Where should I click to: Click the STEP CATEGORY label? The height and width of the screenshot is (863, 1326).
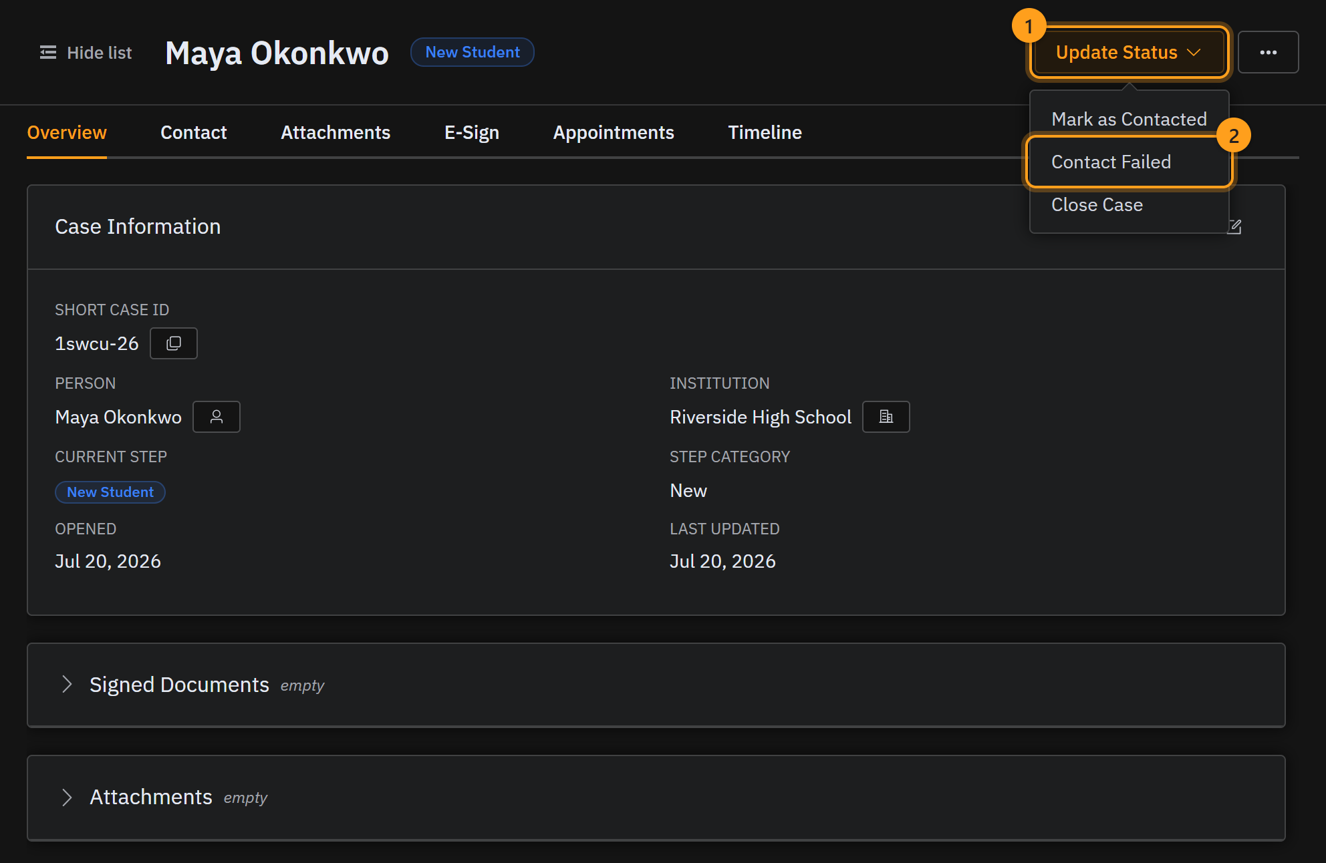(x=730, y=457)
